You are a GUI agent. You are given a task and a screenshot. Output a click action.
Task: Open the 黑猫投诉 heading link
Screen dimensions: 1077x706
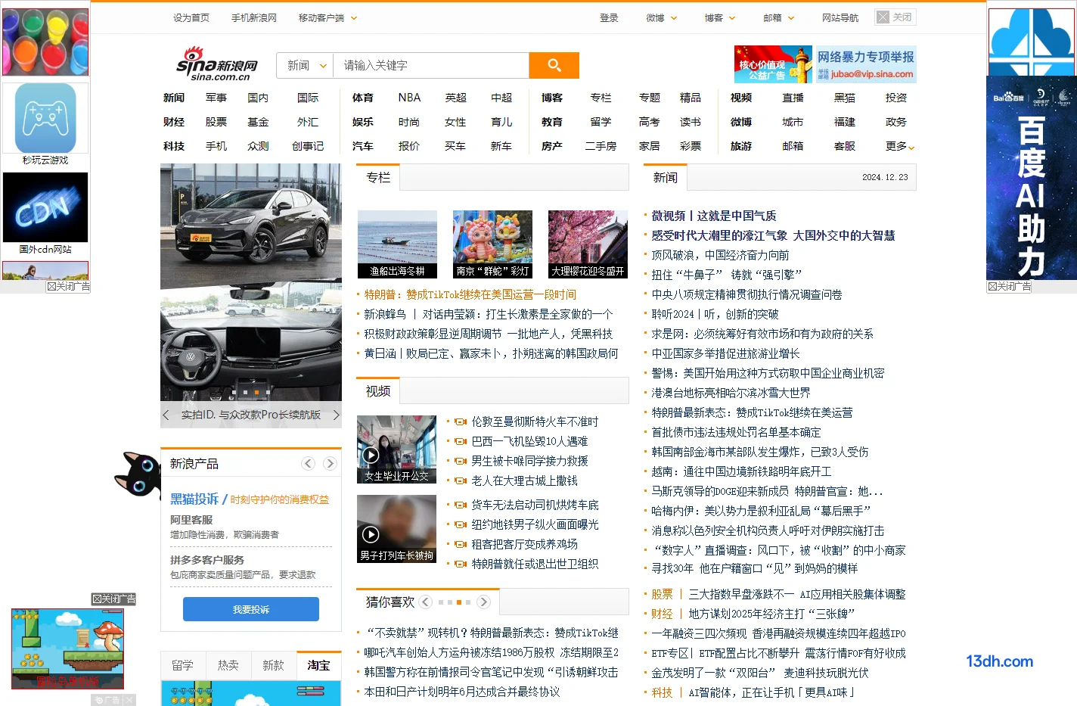(x=194, y=499)
